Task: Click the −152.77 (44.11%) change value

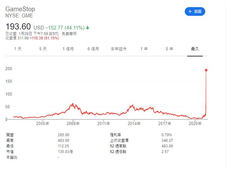Action: [65, 28]
